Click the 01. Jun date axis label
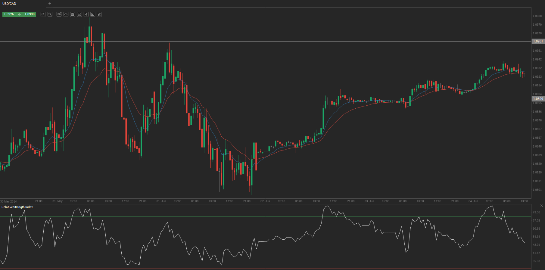Screen dimensions: 545x270 pos(161,201)
